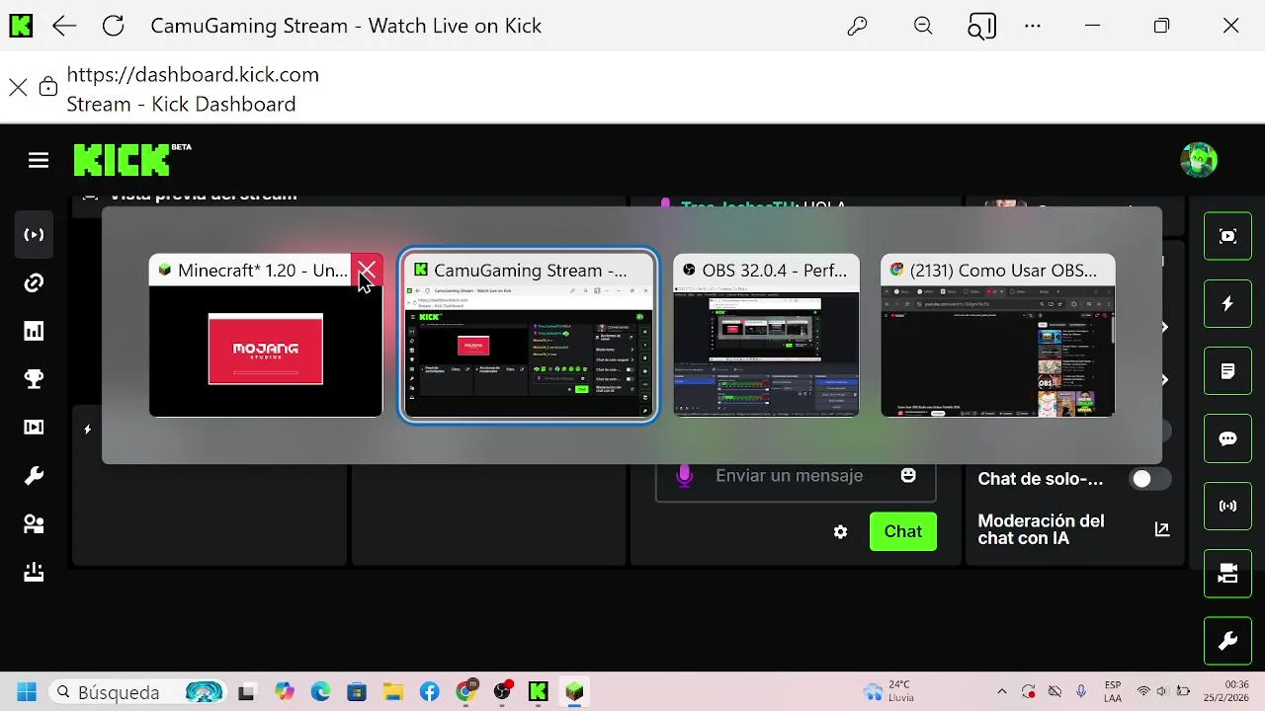Go back with the browser back arrow
This screenshot has height=711, width=1265.
point(64,26)
